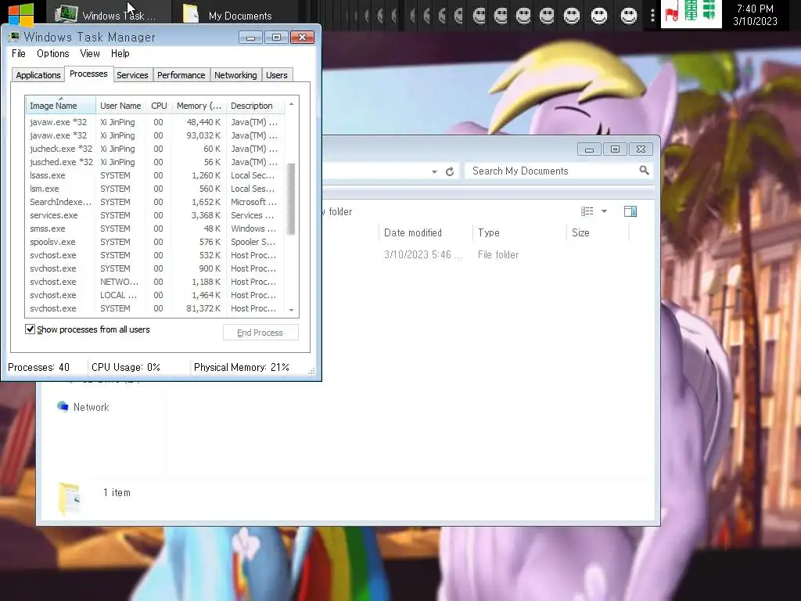Sort processes by User Name column
801x601 pixels.
click(x=120, y=106)
